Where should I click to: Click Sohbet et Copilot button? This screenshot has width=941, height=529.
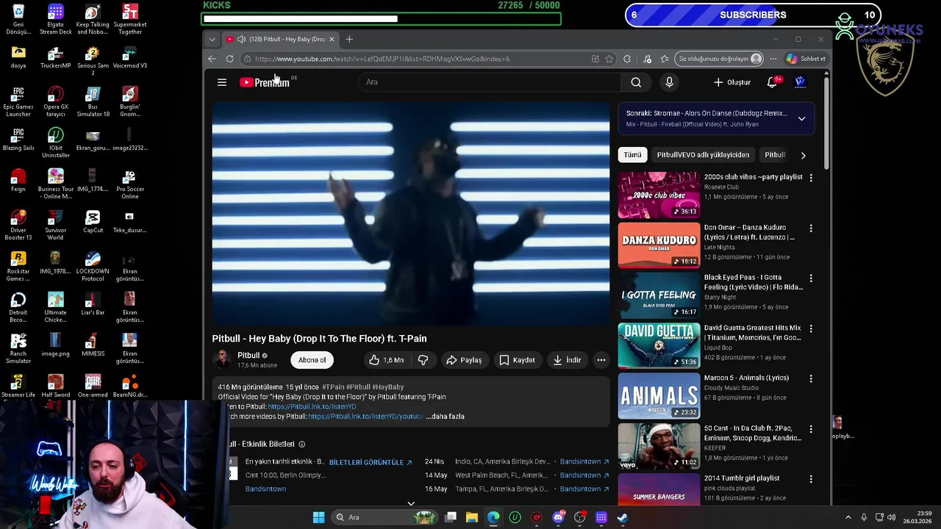pyautogui.click(x=806, y=59)
